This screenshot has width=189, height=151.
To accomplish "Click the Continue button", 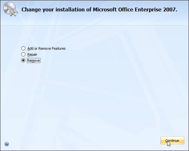I will tap(172, 140).
